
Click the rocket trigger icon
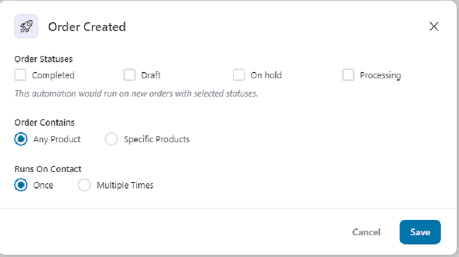[26, 26]
